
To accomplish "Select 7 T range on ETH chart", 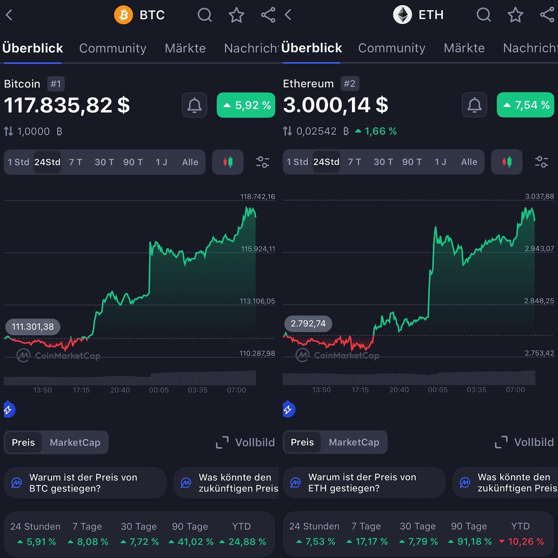I will pyautogui.click(x=354, y=162).
